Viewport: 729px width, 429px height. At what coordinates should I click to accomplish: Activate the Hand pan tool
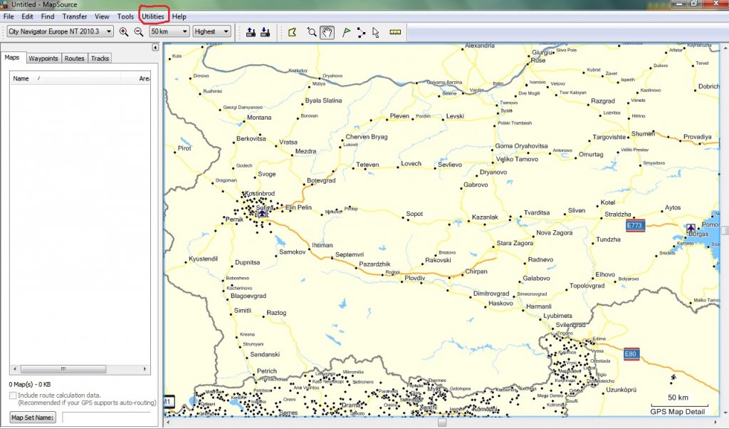click(x=327, y=31)
